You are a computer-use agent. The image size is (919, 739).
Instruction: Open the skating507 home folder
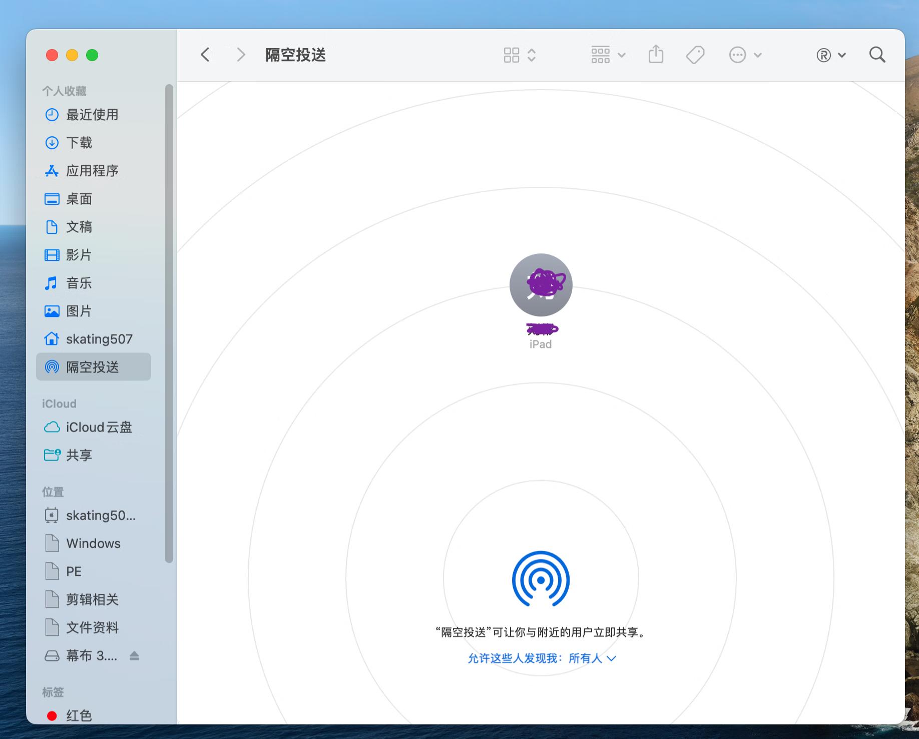coord(99,339)
